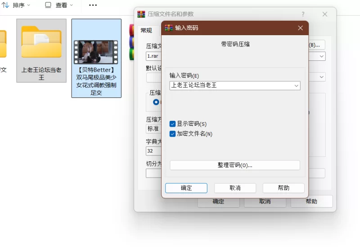Click the view layout icon beside 查看

point(48,5)
